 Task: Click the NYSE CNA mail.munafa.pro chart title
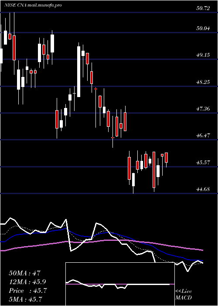[x=33, y=5]
